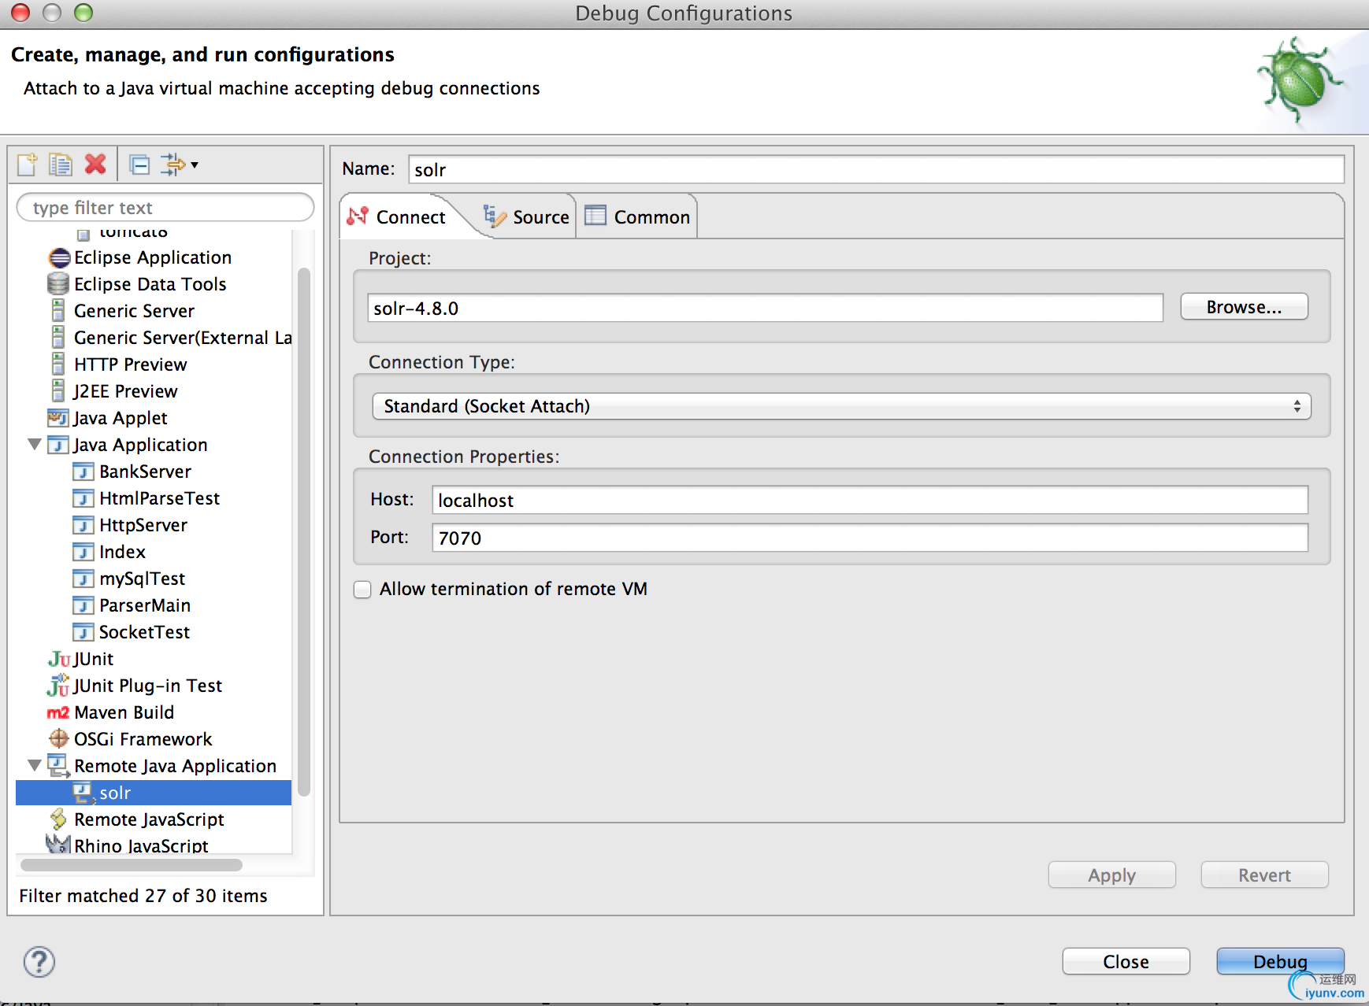Click the horizontal scrollbar under tree

(132, 865)
